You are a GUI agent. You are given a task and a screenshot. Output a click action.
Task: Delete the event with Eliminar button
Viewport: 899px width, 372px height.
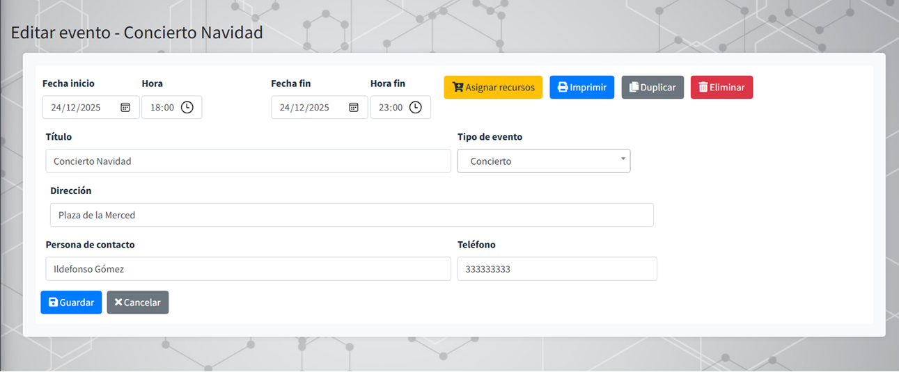tap(721, 88)
